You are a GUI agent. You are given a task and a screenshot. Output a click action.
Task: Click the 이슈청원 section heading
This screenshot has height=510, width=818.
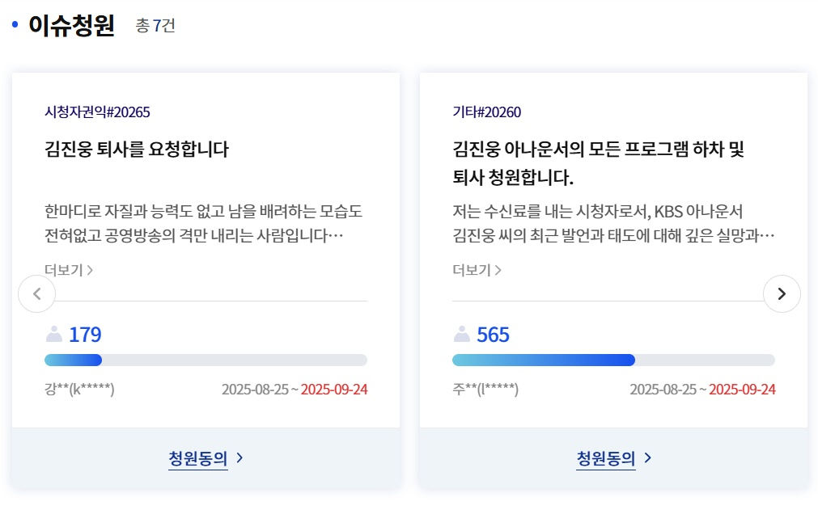pos(71,26)
